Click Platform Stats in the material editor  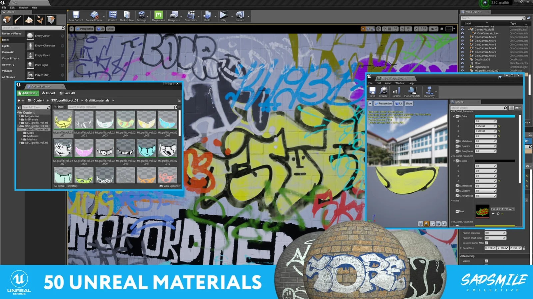[412, 92]
